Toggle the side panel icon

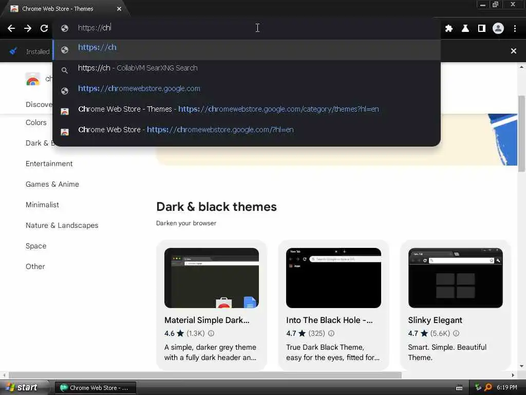[482, 29]
